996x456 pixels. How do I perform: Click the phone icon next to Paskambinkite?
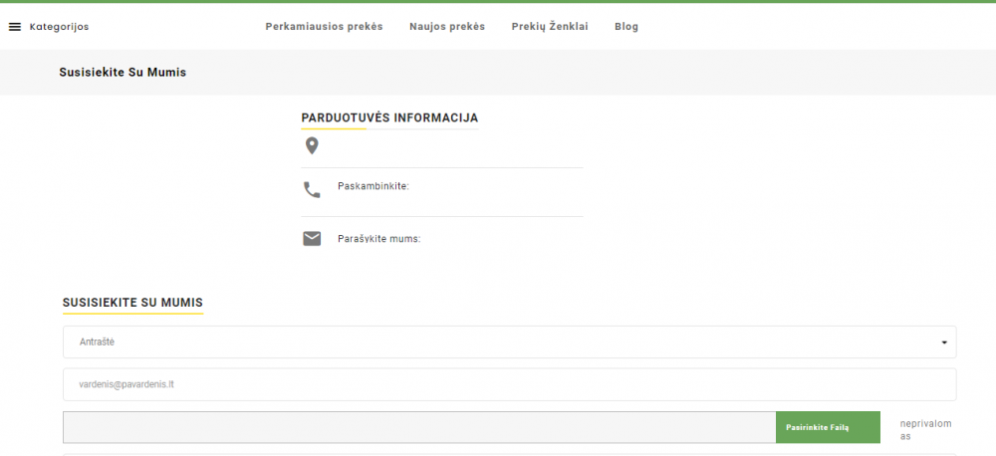pyautogui.click(x=312, y=190)
